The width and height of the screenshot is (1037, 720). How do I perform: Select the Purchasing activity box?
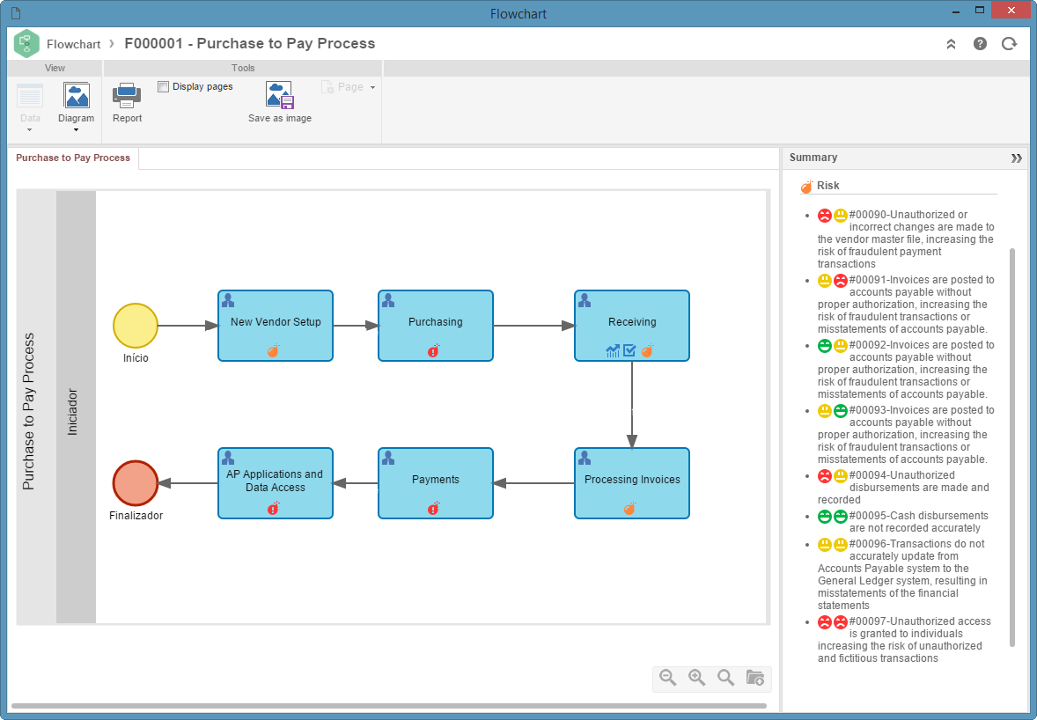(435, 326)
